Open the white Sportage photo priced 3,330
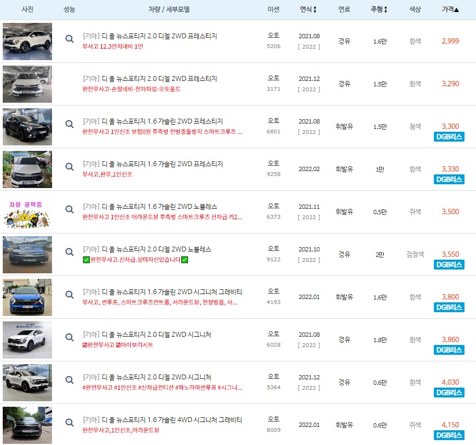The image size is (476, 445). (x=27, y=169)
